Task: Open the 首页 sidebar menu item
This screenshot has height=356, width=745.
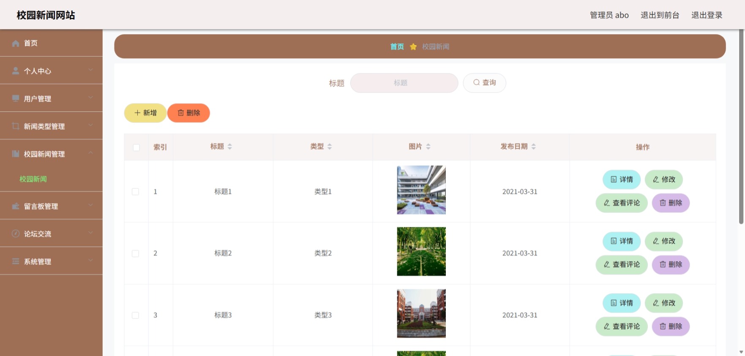Action: 51,43
